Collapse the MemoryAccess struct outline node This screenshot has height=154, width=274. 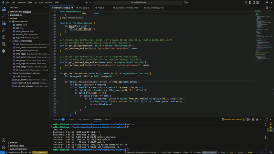point(10,22)
